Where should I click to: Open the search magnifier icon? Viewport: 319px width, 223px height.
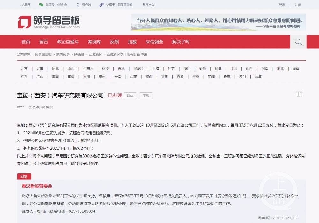click(x=298, y=42)
